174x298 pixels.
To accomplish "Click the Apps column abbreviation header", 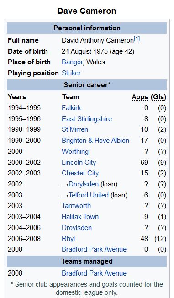I will tap(140, 97).
